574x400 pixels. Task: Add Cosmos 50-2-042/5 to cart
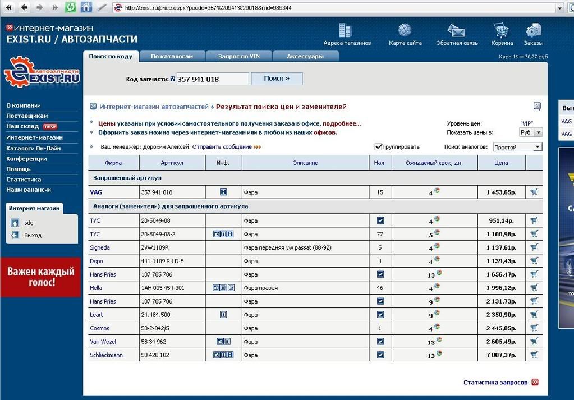point(534,328)
